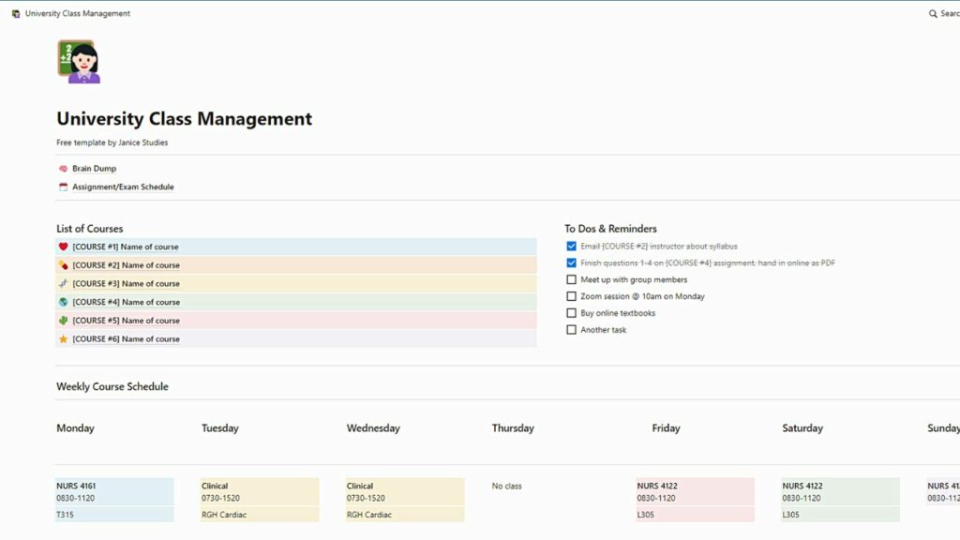
Task: Click the star icon for Course #6
Action: (x=64, y=339)
